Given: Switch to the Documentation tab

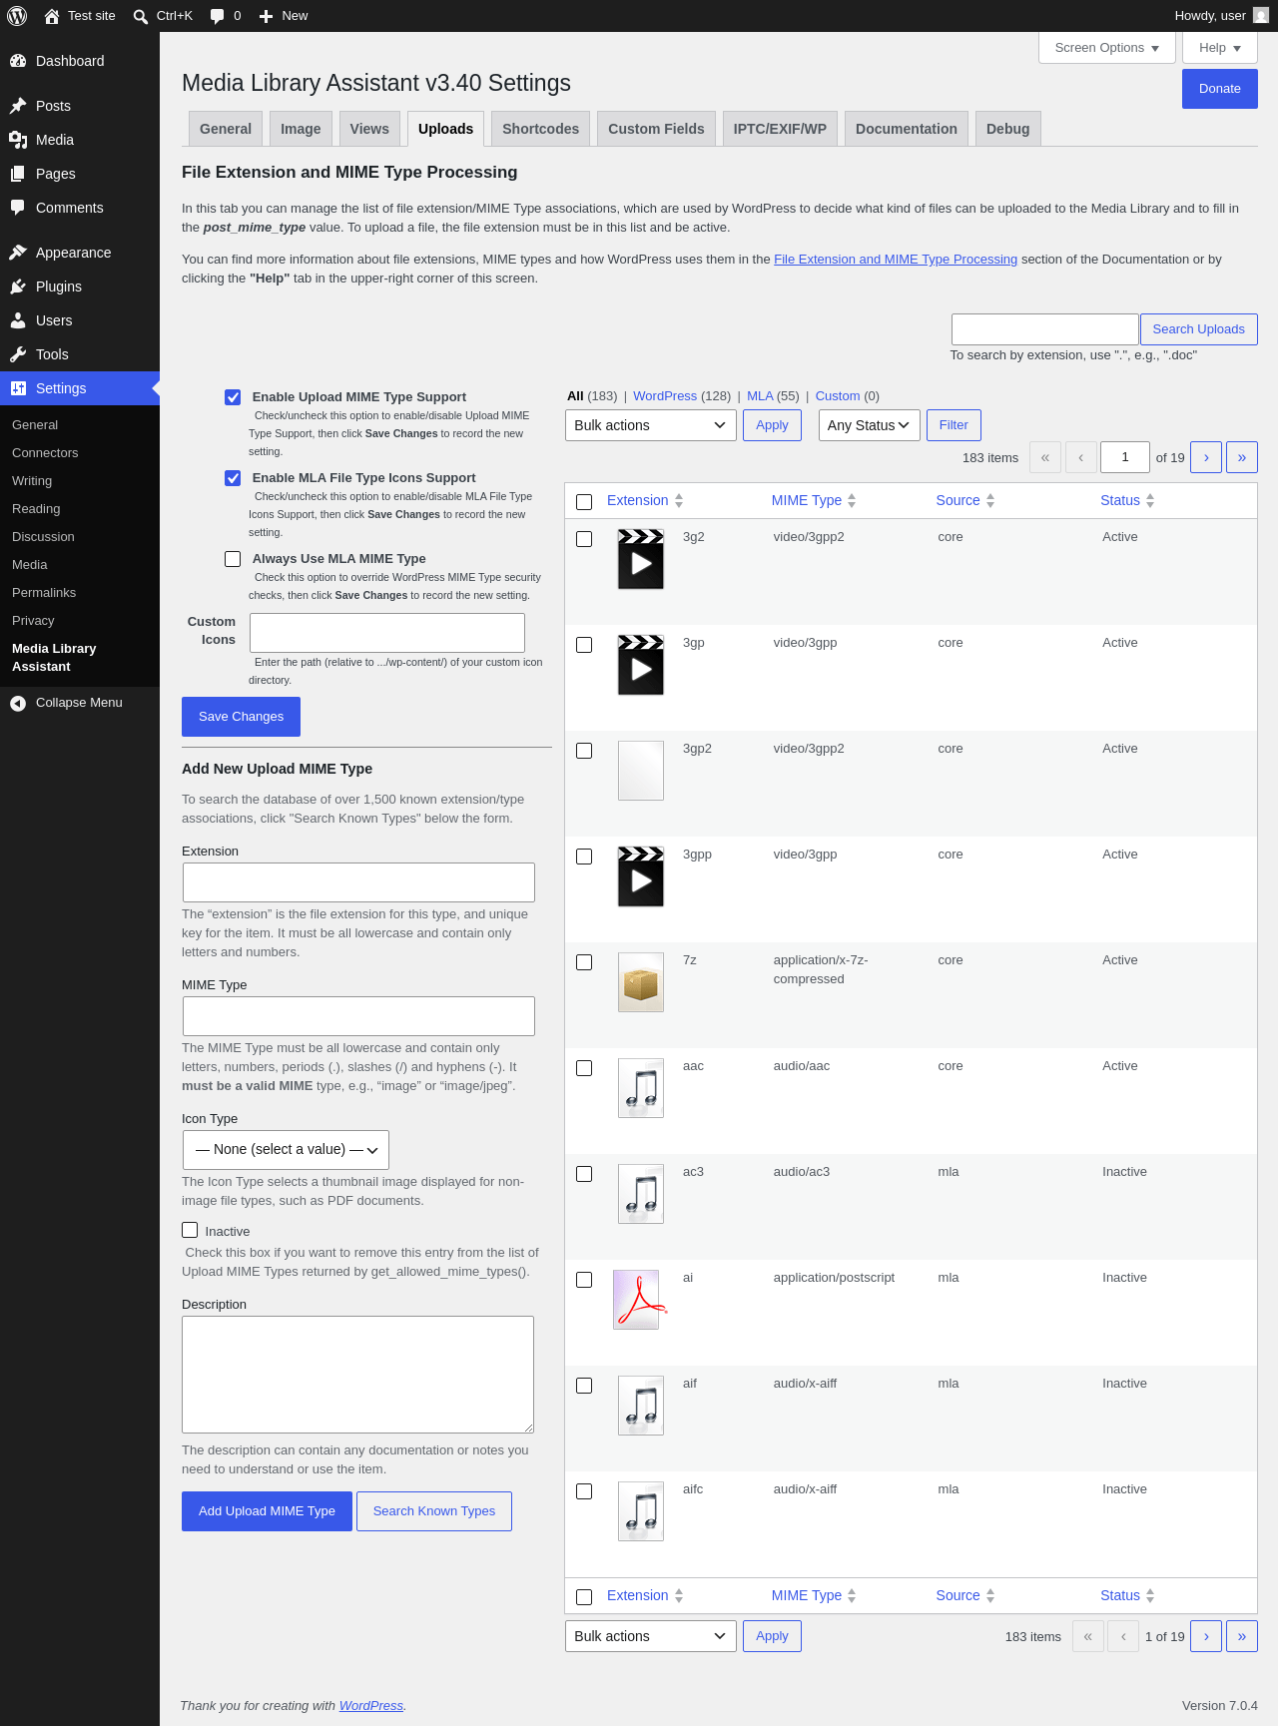Looking at the screenshot, I should (907, 129).
